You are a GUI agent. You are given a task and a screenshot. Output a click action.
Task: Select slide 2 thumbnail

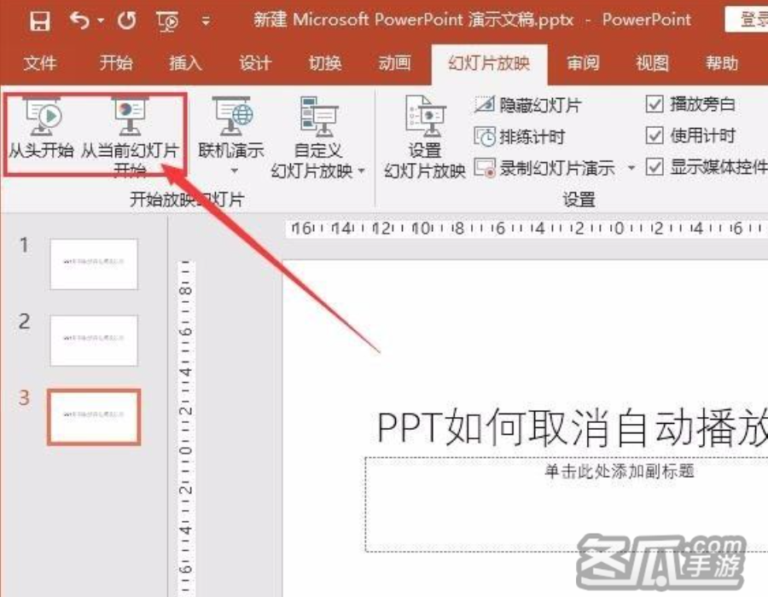click(x=94, y=340)
